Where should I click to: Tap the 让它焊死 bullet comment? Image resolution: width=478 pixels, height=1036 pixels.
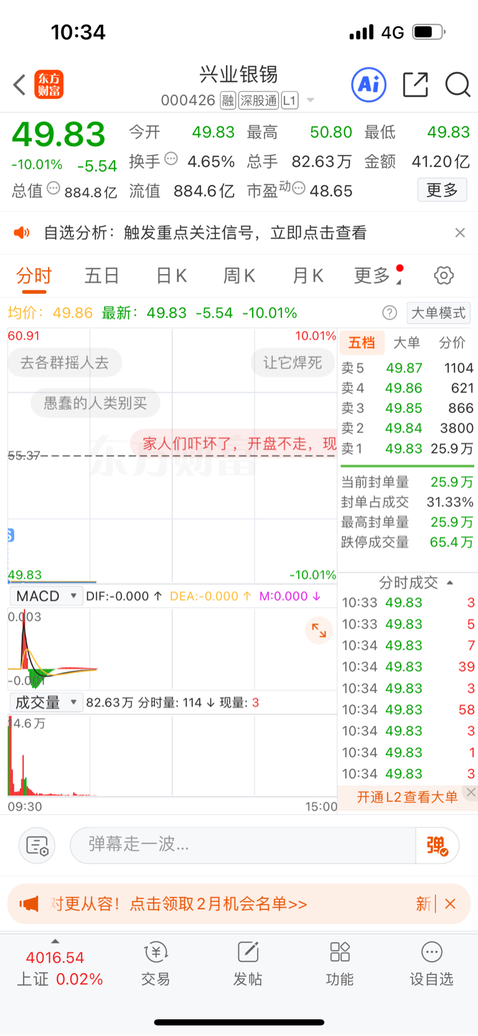[x=293, y=363]
